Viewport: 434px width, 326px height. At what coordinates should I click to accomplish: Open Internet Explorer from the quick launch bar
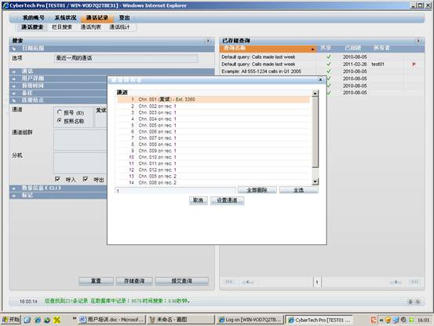pyautogui.click(x=38, y=320)
